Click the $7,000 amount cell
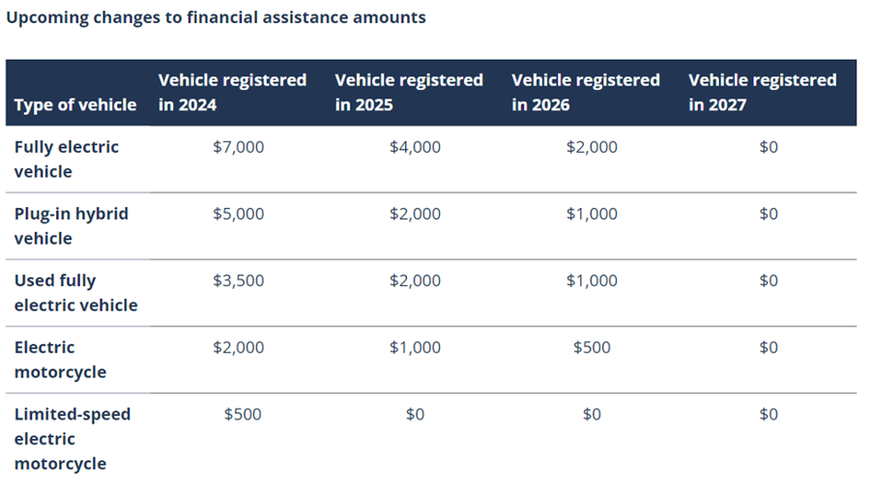This screenshot has height=495, width=872. (x=239, y=147)
